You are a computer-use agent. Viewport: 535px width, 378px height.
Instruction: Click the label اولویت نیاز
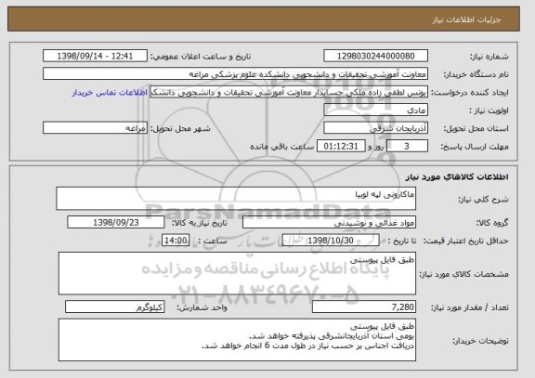(489, 111)
